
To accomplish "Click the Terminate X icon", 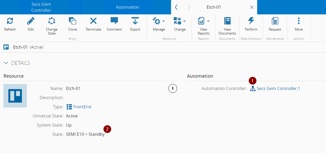I will tap(93, 21).
